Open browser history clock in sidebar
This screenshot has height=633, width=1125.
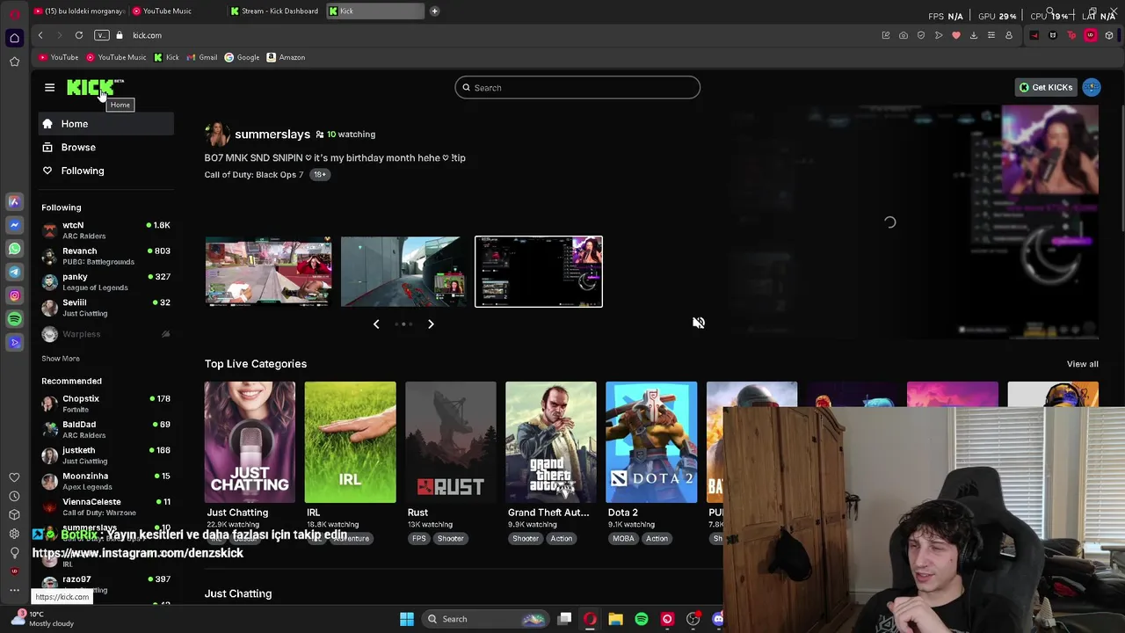[14, 496]
